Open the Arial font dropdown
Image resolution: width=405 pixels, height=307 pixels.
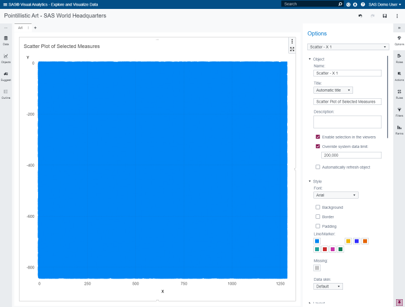tap(336, 195)
